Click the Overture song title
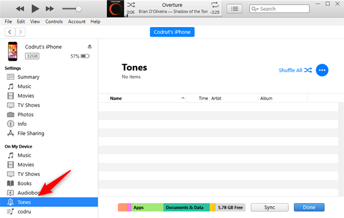The width and height of the screenshot is (344, 218). click(172, 5)
